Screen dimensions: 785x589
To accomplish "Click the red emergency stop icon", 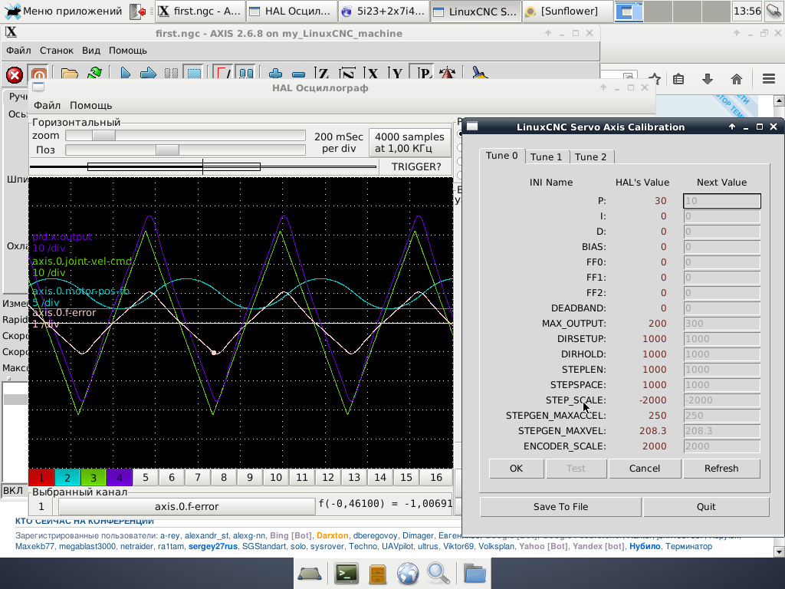I will [x=14, y=74].
